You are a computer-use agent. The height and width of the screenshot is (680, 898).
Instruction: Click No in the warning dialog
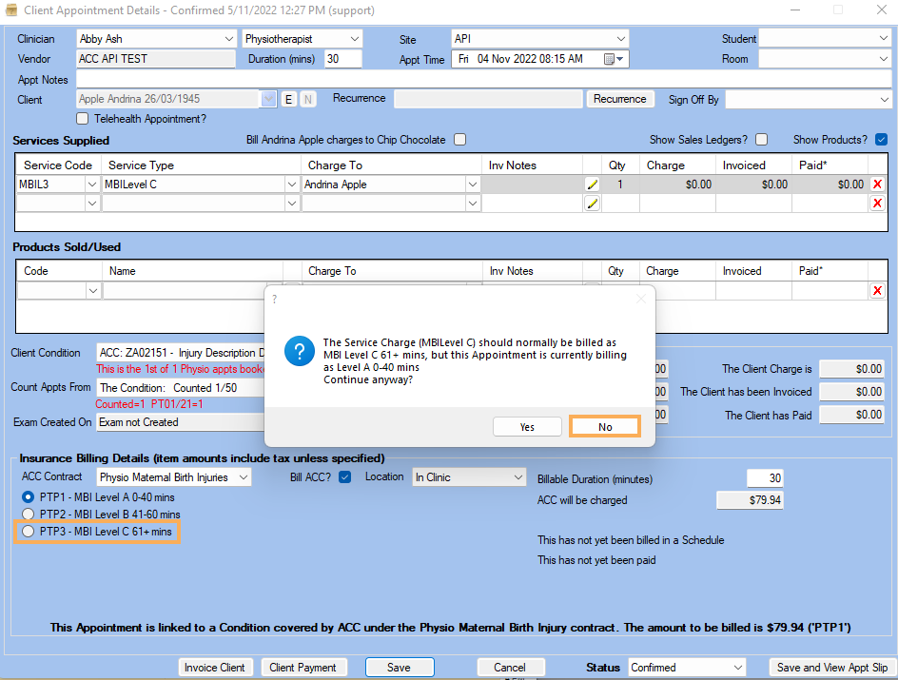[605, 427]
